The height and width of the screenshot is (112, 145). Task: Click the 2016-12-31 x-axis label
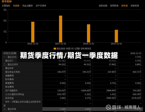pyautogui.click(x=33, y=44)
